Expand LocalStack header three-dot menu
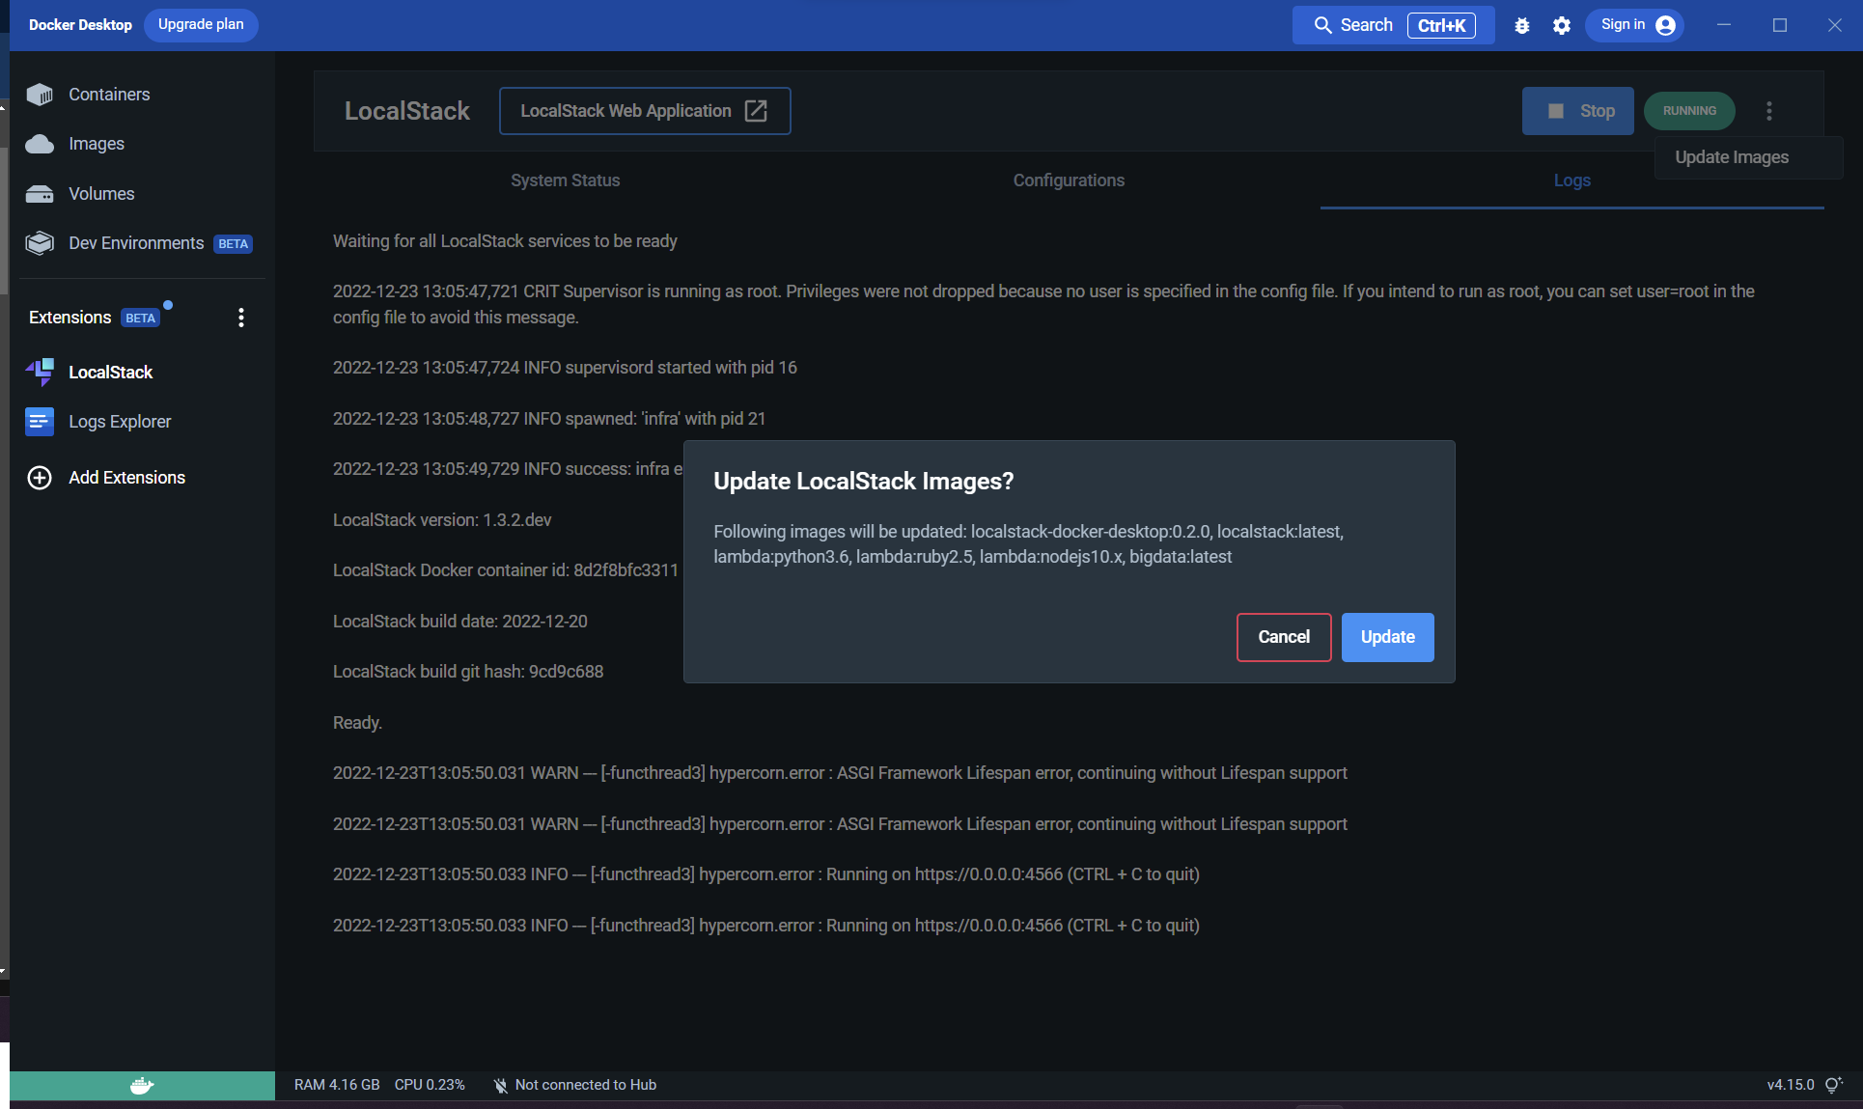 coord(1769,111)
